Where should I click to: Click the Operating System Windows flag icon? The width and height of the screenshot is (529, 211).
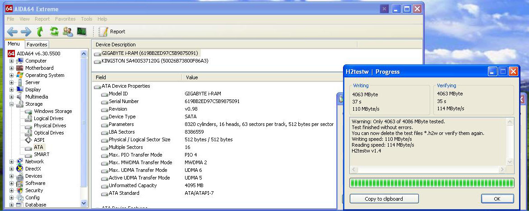click(20, 75)
